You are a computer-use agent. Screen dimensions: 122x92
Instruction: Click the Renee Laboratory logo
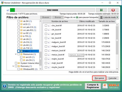point(111,86)
